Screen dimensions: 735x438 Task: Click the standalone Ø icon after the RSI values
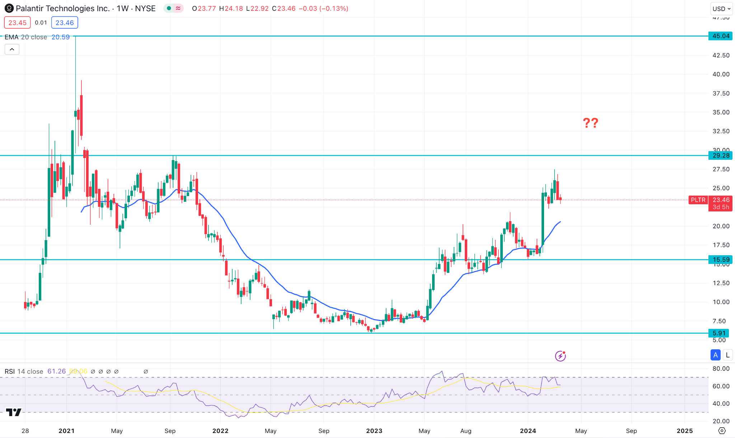146,372
